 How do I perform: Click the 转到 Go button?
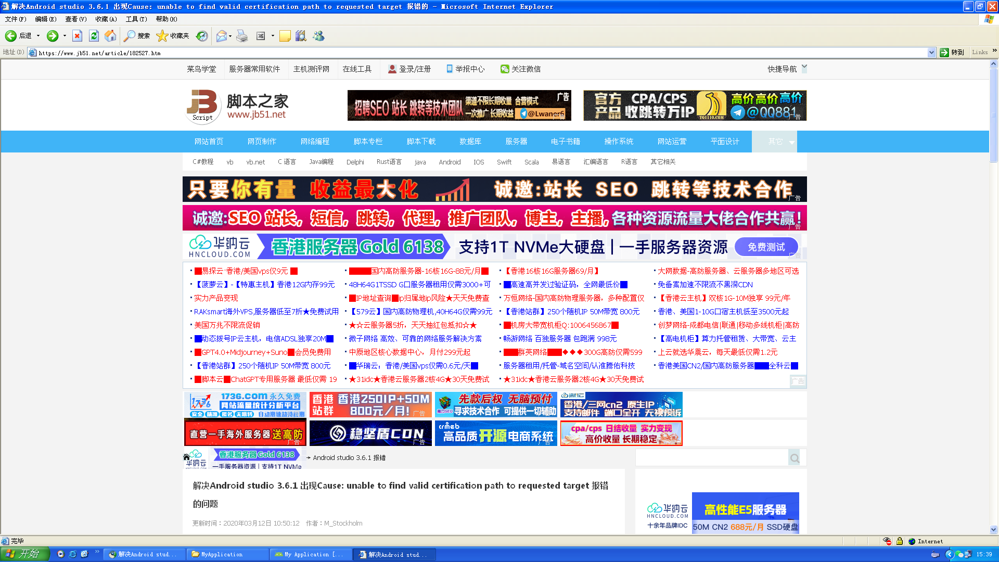(x=952, y=53)
